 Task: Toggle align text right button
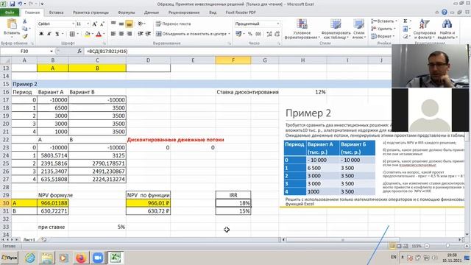click(x=130, y=34)
